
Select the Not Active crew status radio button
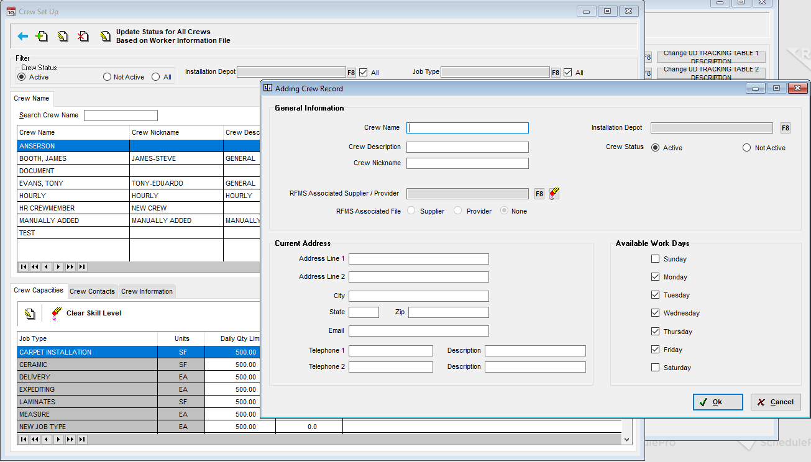tap(746, 147)
